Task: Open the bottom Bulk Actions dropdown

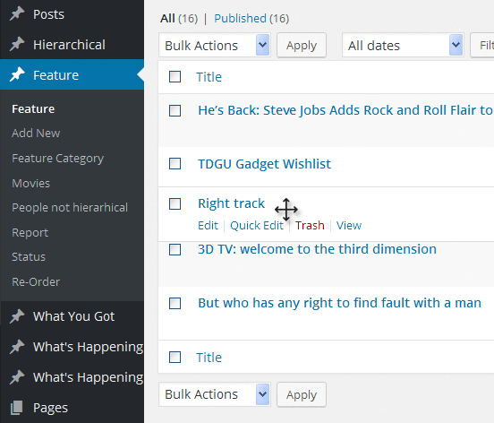Action: click(x=215, y=394)
